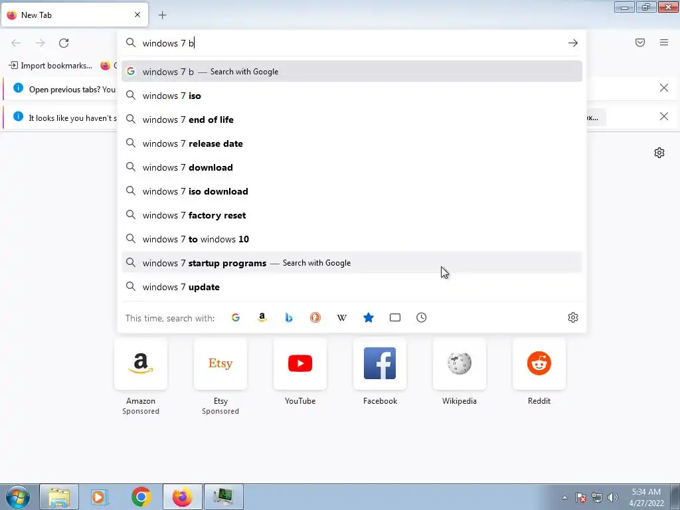Select suggestion 'windows 7 to windows 10'

click(x=352, y=239)
